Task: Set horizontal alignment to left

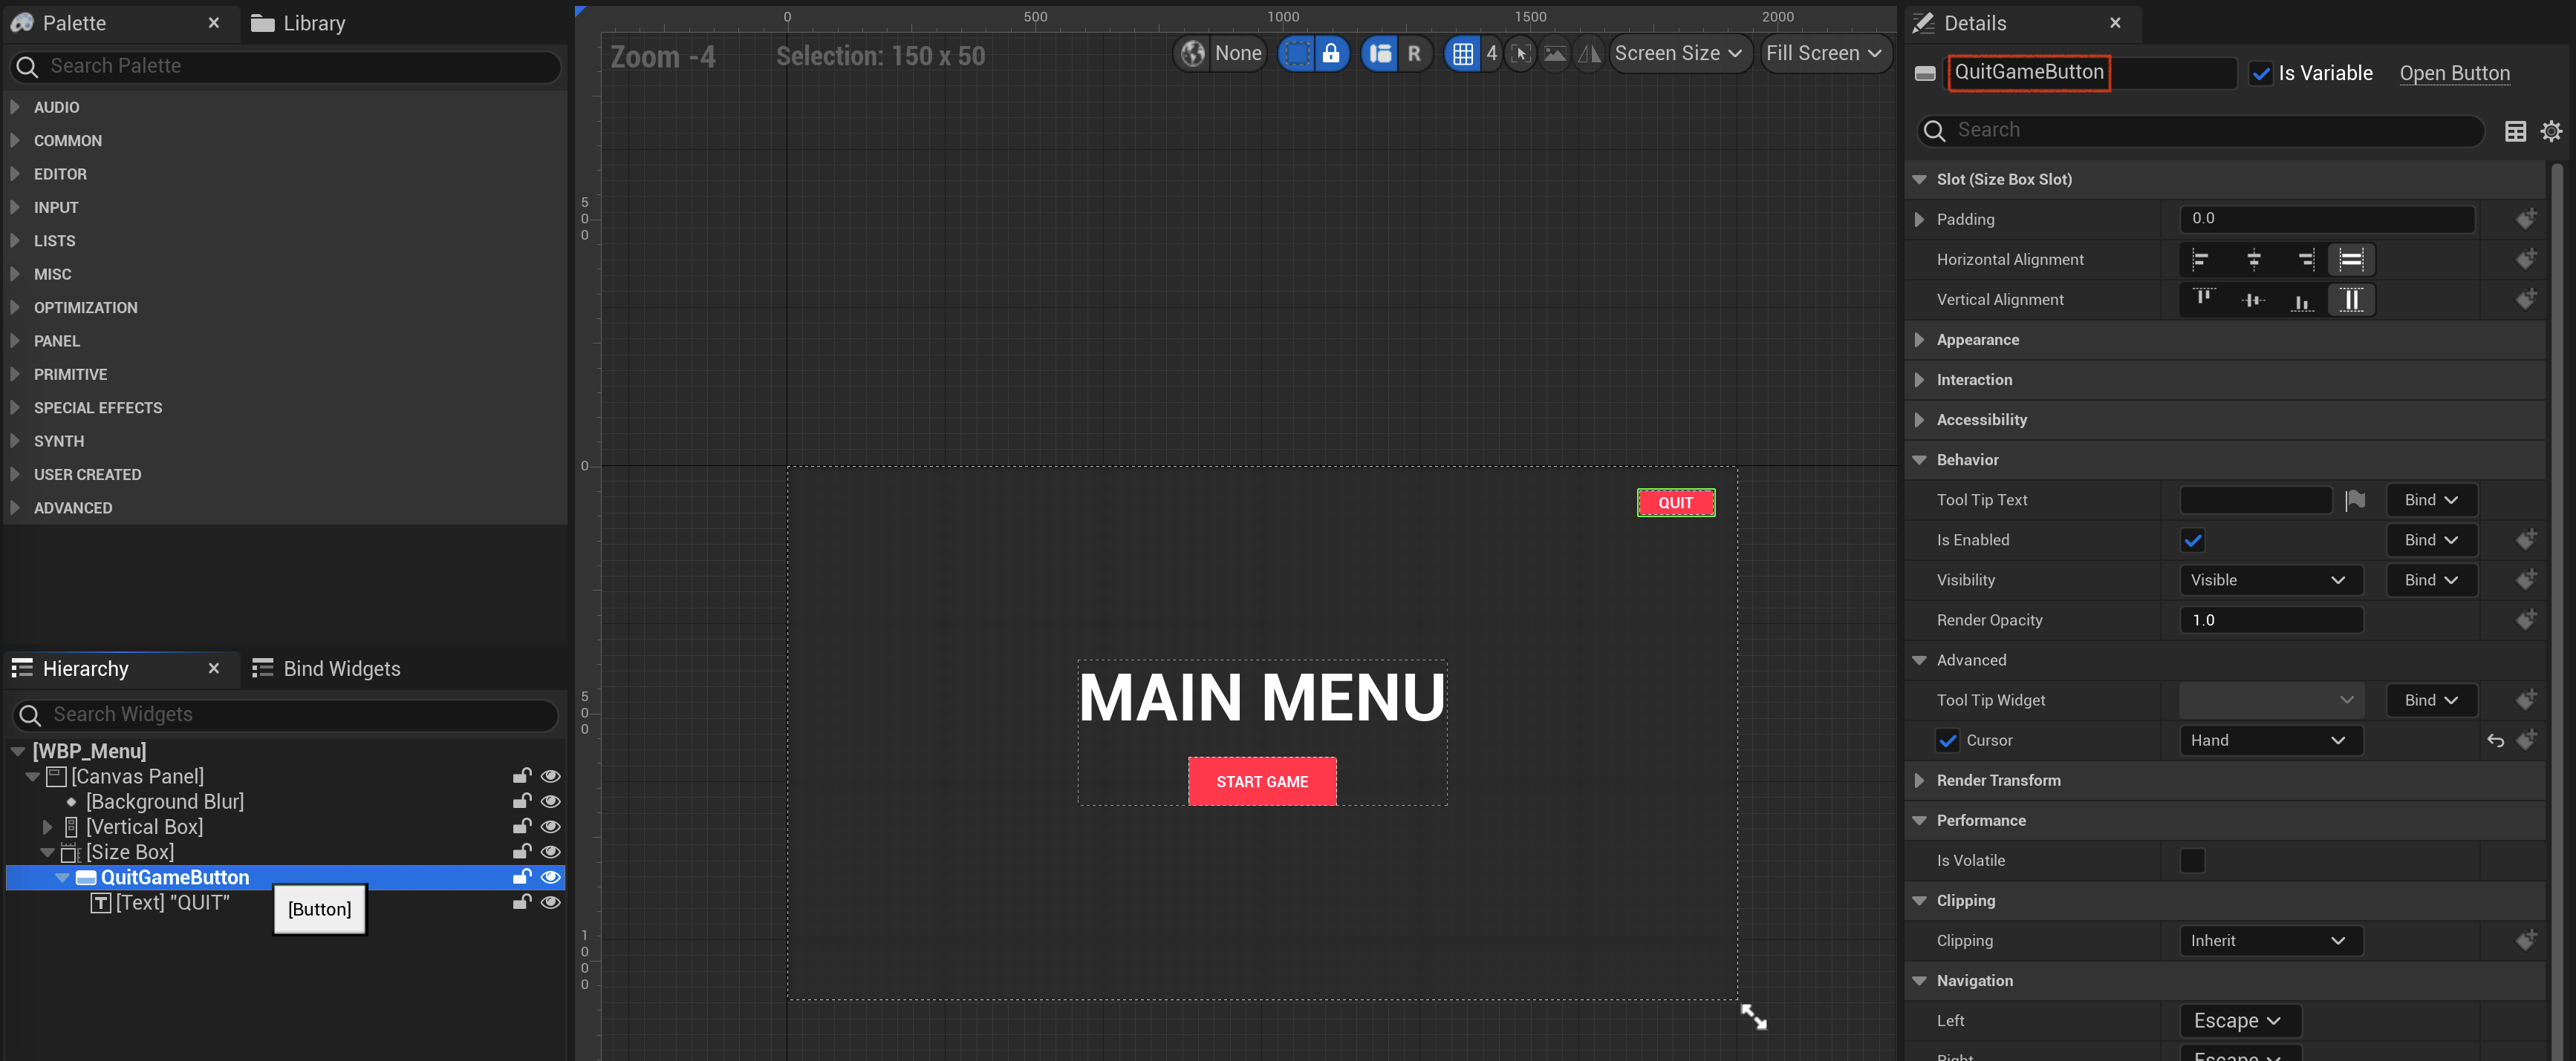Action: [2201, 260]
